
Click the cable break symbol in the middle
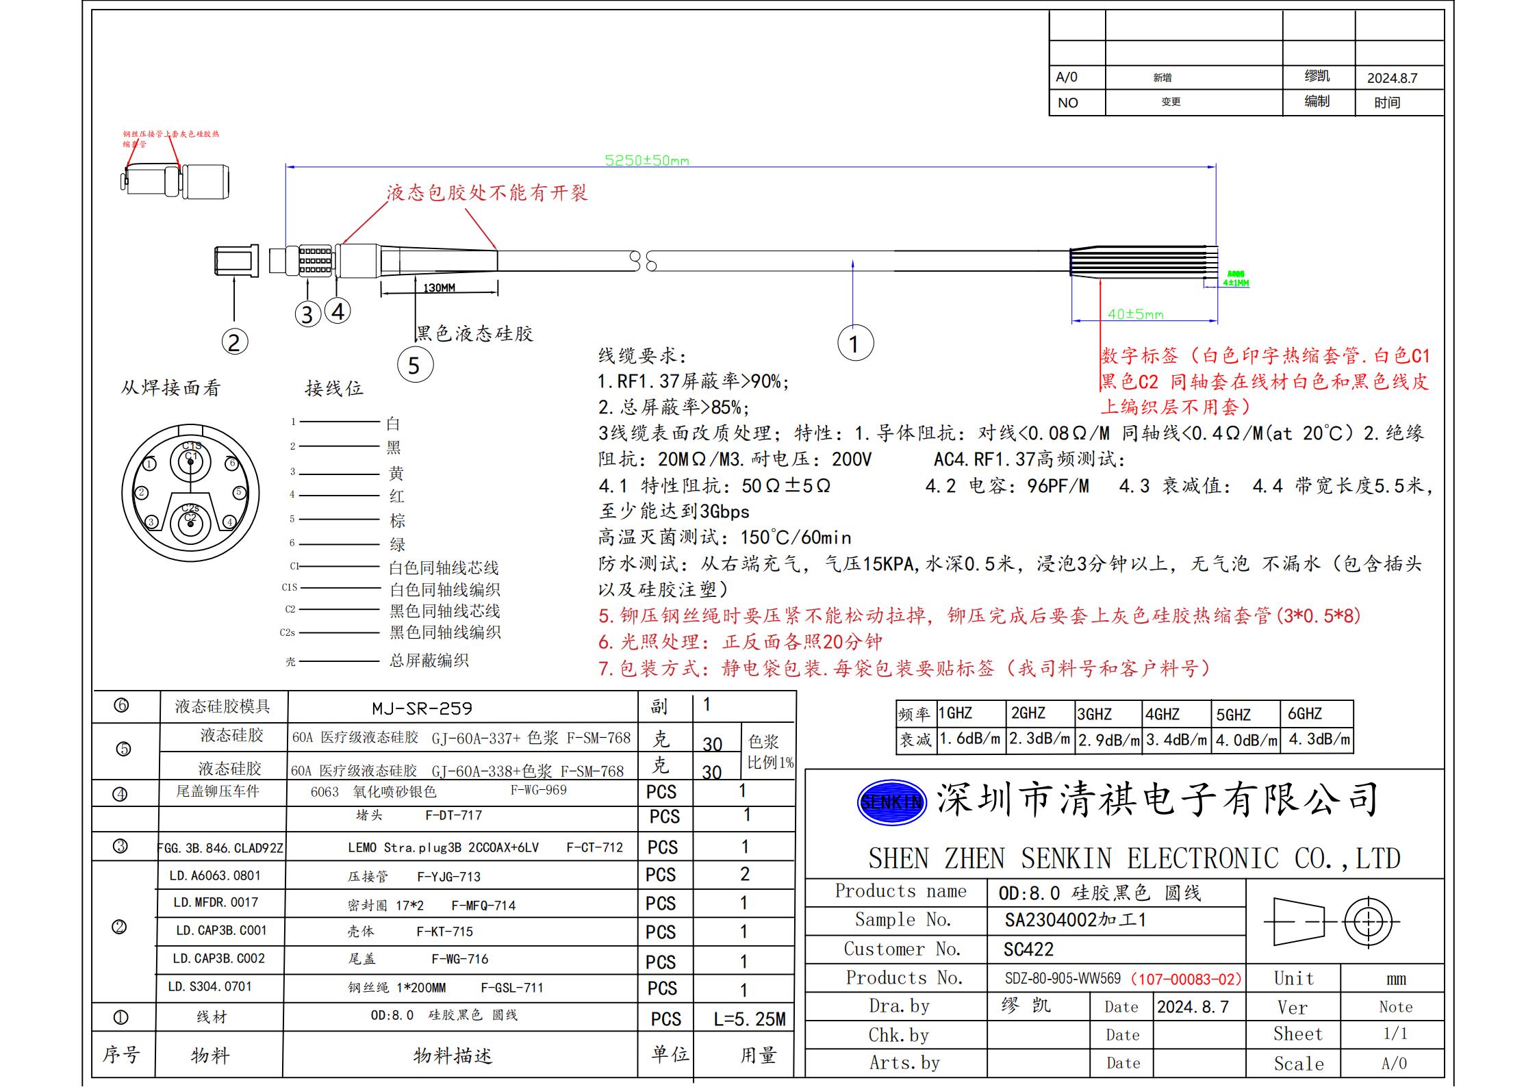(643, 261)
